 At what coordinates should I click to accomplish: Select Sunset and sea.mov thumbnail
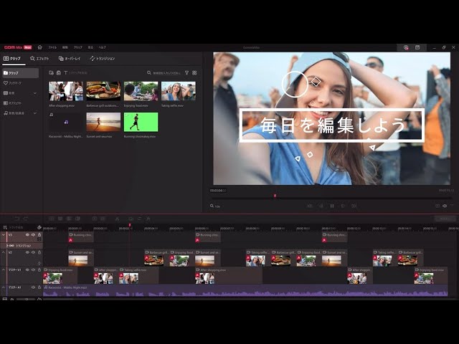point(103,122)
